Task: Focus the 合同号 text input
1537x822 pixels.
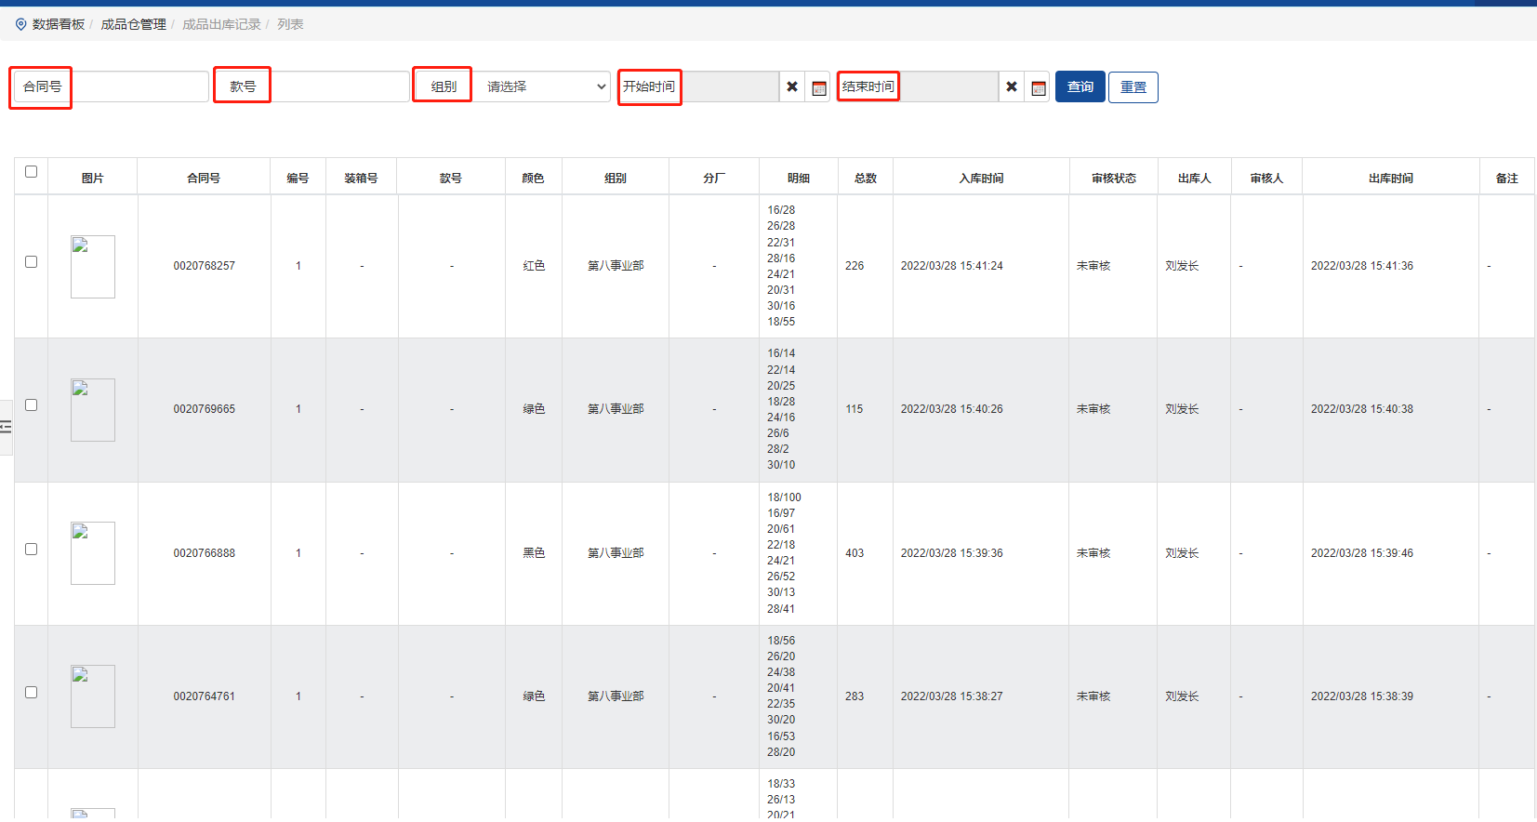Action: click(x=139, y=87)
